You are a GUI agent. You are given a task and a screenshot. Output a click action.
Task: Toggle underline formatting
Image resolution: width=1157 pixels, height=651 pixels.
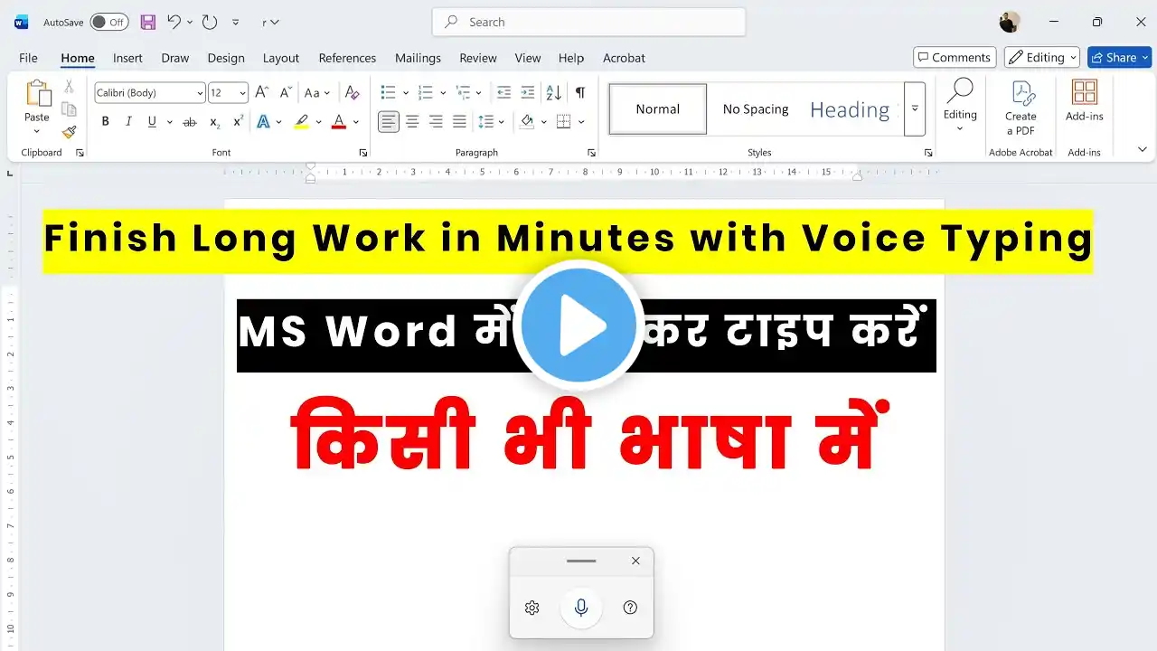coord(152,122)
